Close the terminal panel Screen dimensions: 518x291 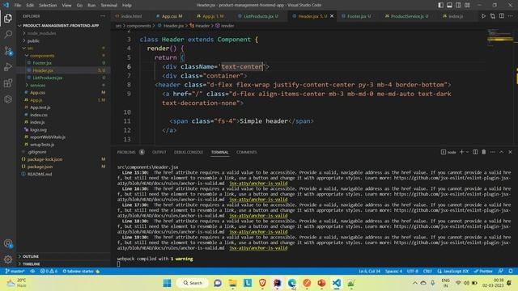coord(510,152)
